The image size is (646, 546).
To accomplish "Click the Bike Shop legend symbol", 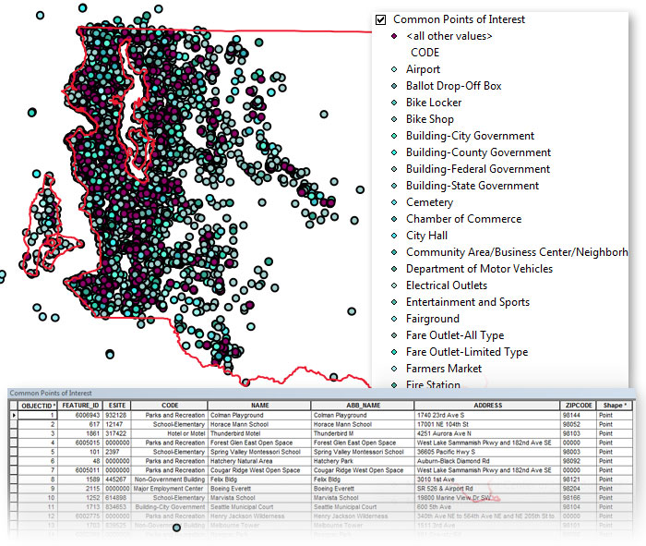I will pyautogui.click(x=394, y=119).
